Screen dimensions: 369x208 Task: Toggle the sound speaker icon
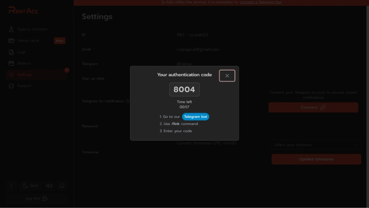[49, 186]
